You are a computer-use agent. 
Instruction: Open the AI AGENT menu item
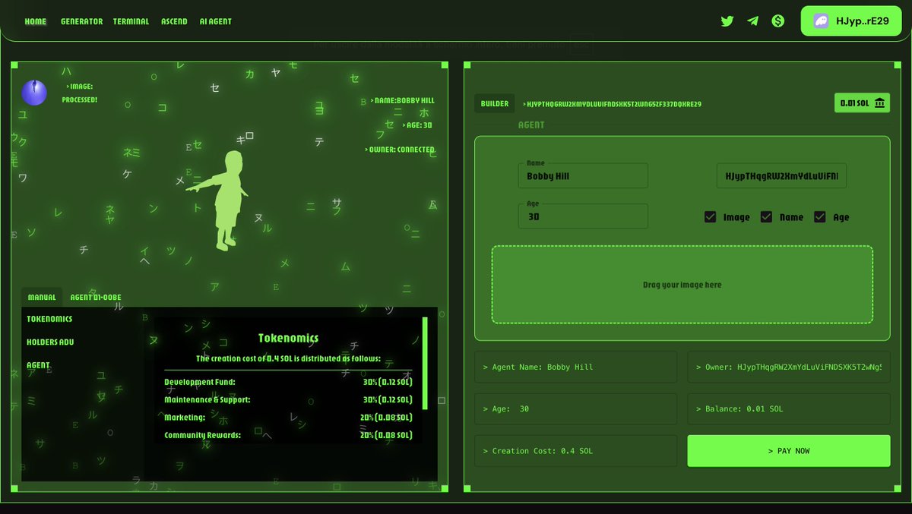pos(216,21)
